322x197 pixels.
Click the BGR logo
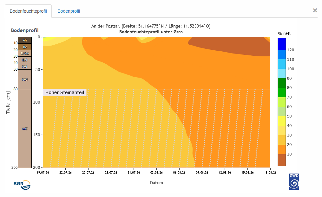pos(22,185)
